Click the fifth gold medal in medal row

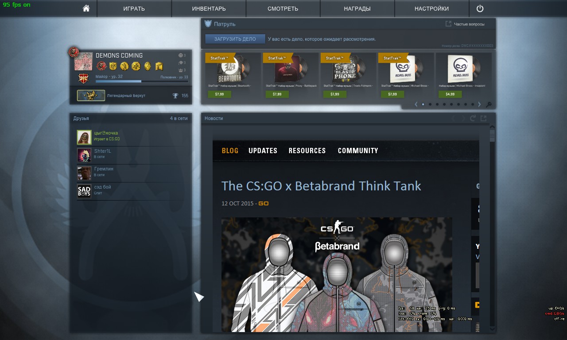(148, 66)
